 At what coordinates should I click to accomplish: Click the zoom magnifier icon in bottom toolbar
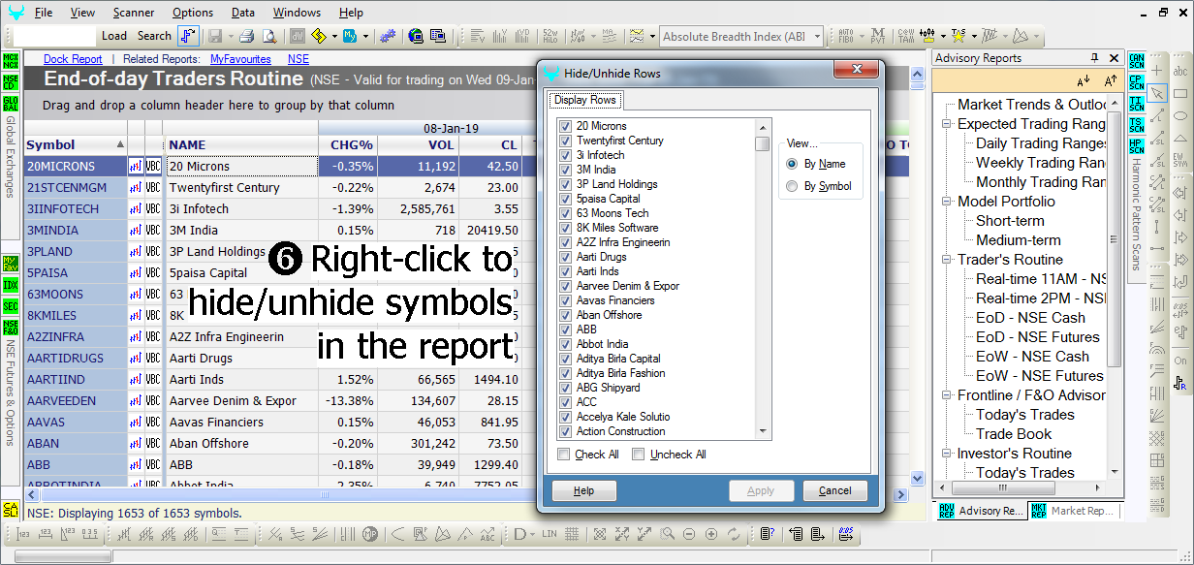click(x=667, y=533)
